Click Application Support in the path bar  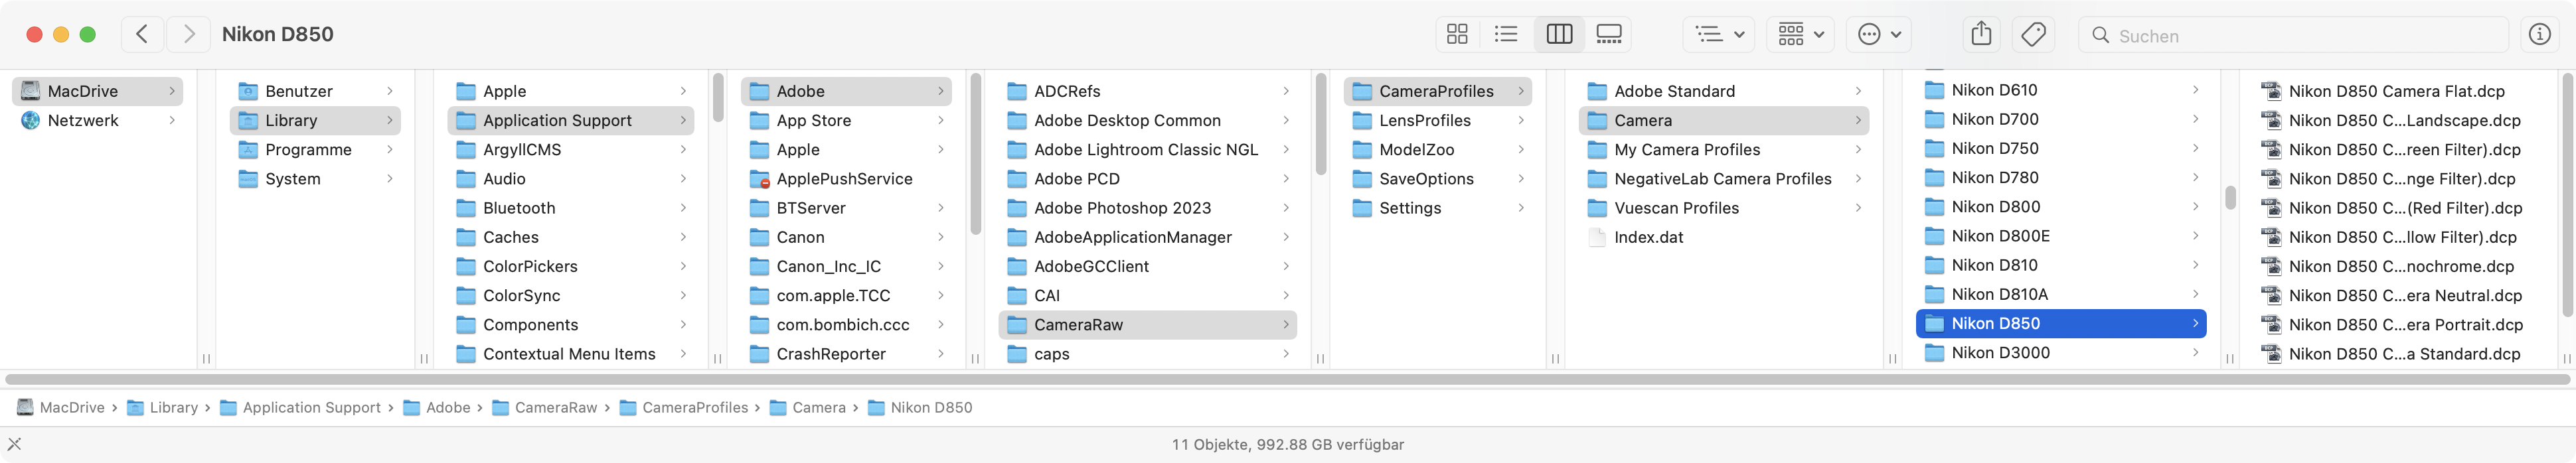point(301,407)
